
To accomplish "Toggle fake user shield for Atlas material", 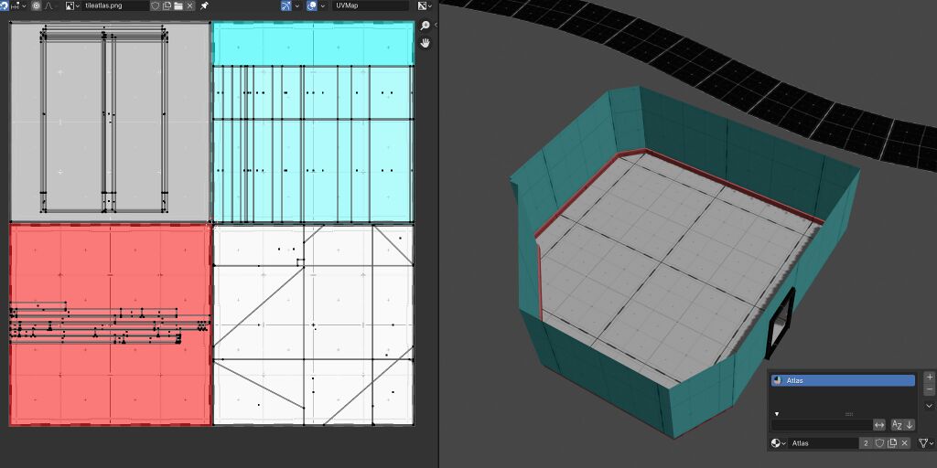I will tap(879, 443).
